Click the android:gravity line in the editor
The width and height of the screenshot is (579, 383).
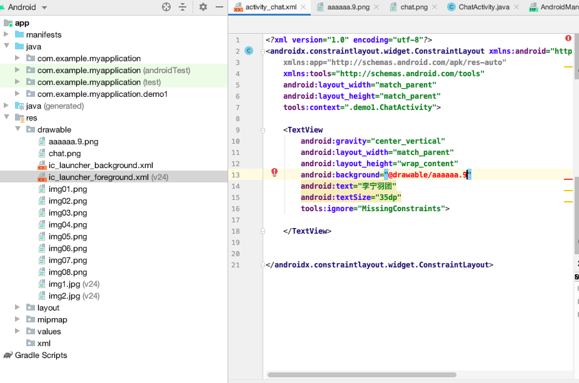pos(373,141)
